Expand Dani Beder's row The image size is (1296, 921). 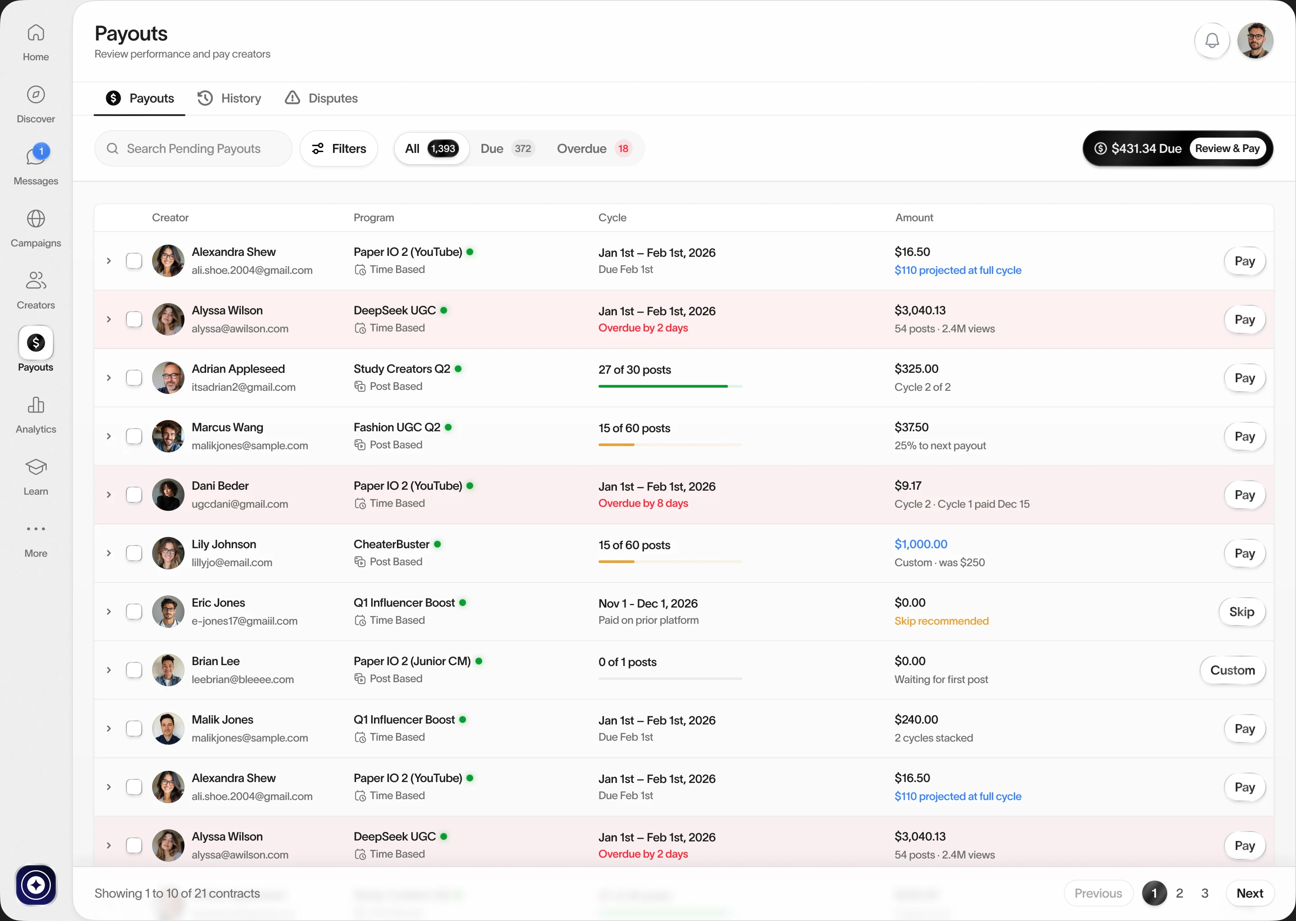click(x=108, y=495)
